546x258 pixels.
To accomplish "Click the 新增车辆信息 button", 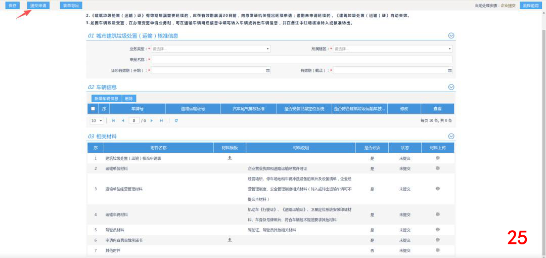I will [x=107, y=99].
